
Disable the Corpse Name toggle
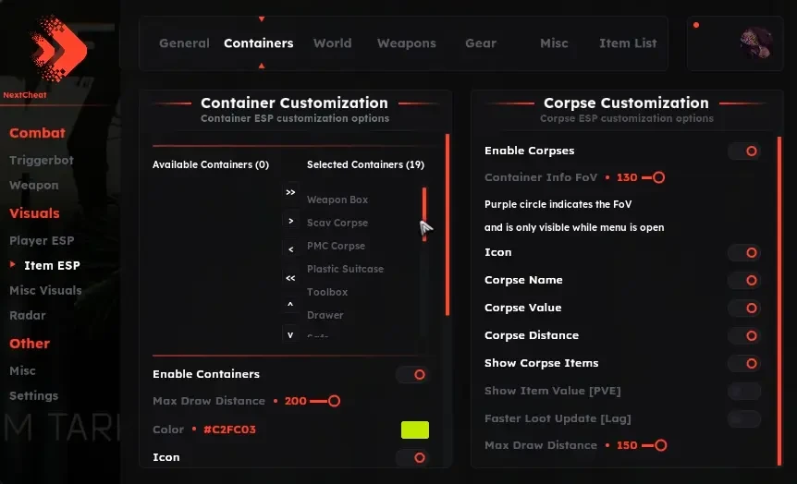tap(744, 281)
